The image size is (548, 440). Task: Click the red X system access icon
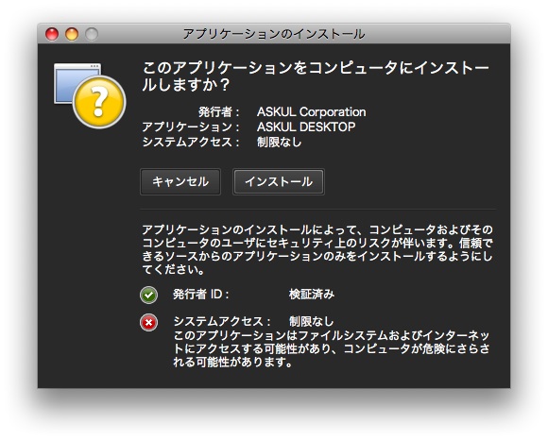tap(148, 322)
